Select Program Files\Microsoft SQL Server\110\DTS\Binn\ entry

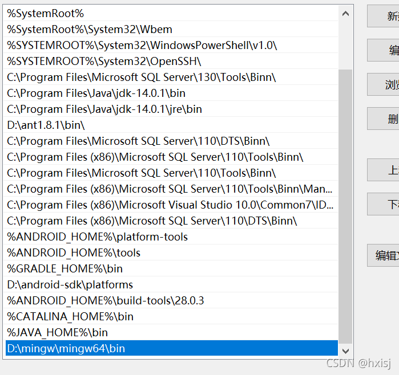pos(171,141)
